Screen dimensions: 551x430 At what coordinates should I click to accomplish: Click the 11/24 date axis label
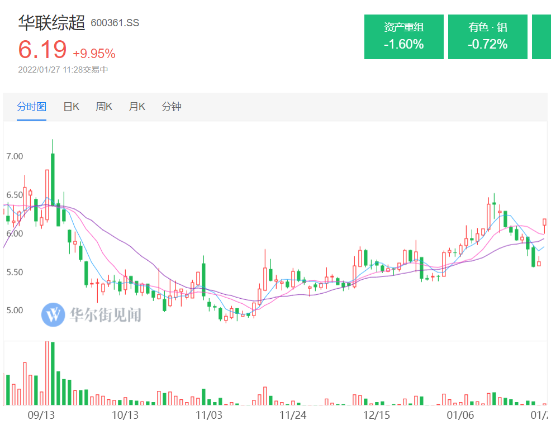coord(293,415)
